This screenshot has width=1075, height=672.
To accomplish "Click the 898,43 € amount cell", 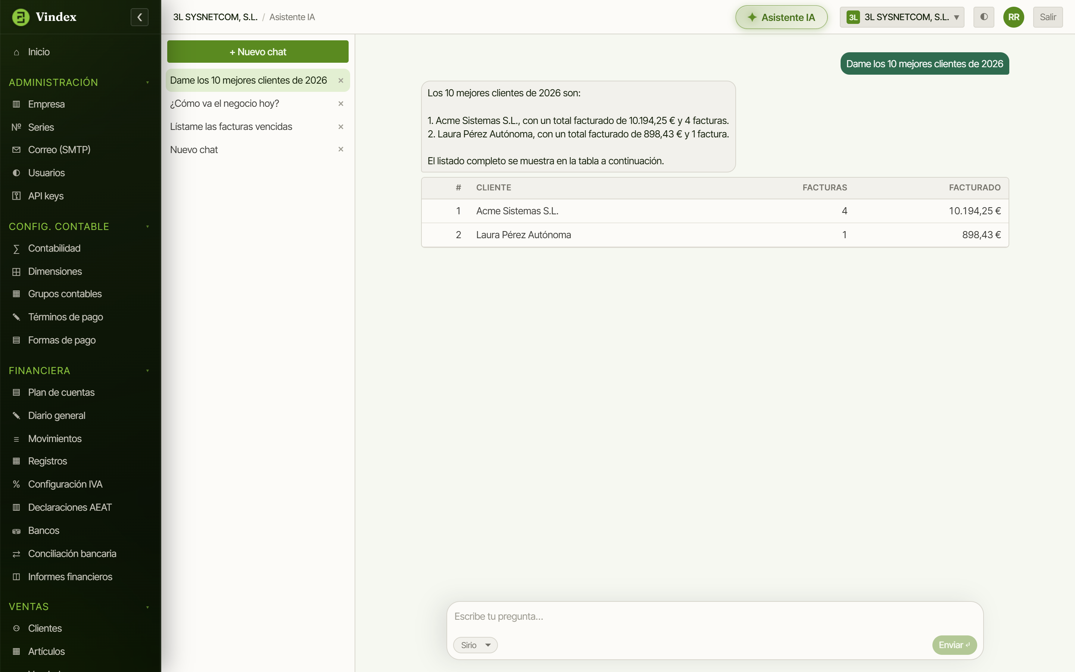I will click(981, 235).
